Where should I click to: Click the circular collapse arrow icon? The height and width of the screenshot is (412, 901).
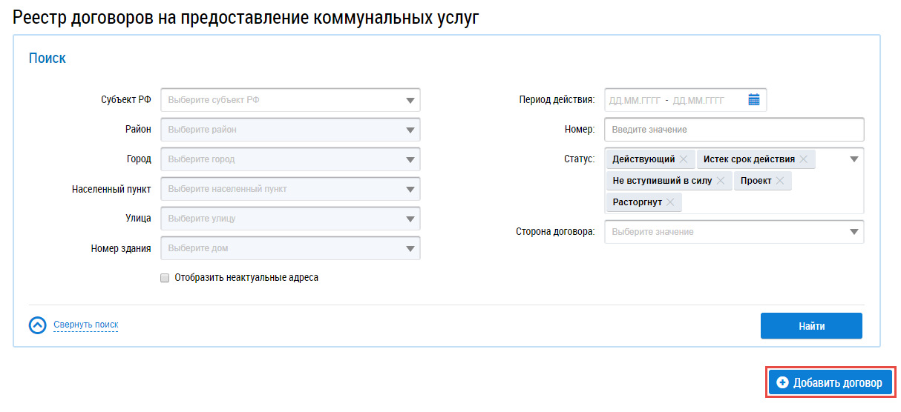click(x=37, y=325)
